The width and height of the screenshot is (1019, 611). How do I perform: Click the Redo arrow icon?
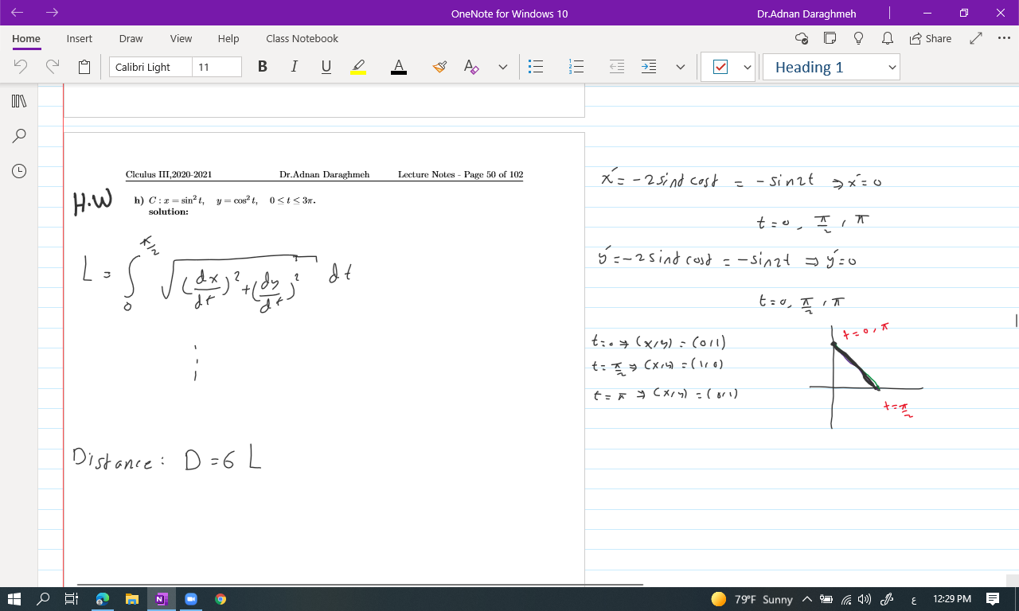(x=53, y=67)
